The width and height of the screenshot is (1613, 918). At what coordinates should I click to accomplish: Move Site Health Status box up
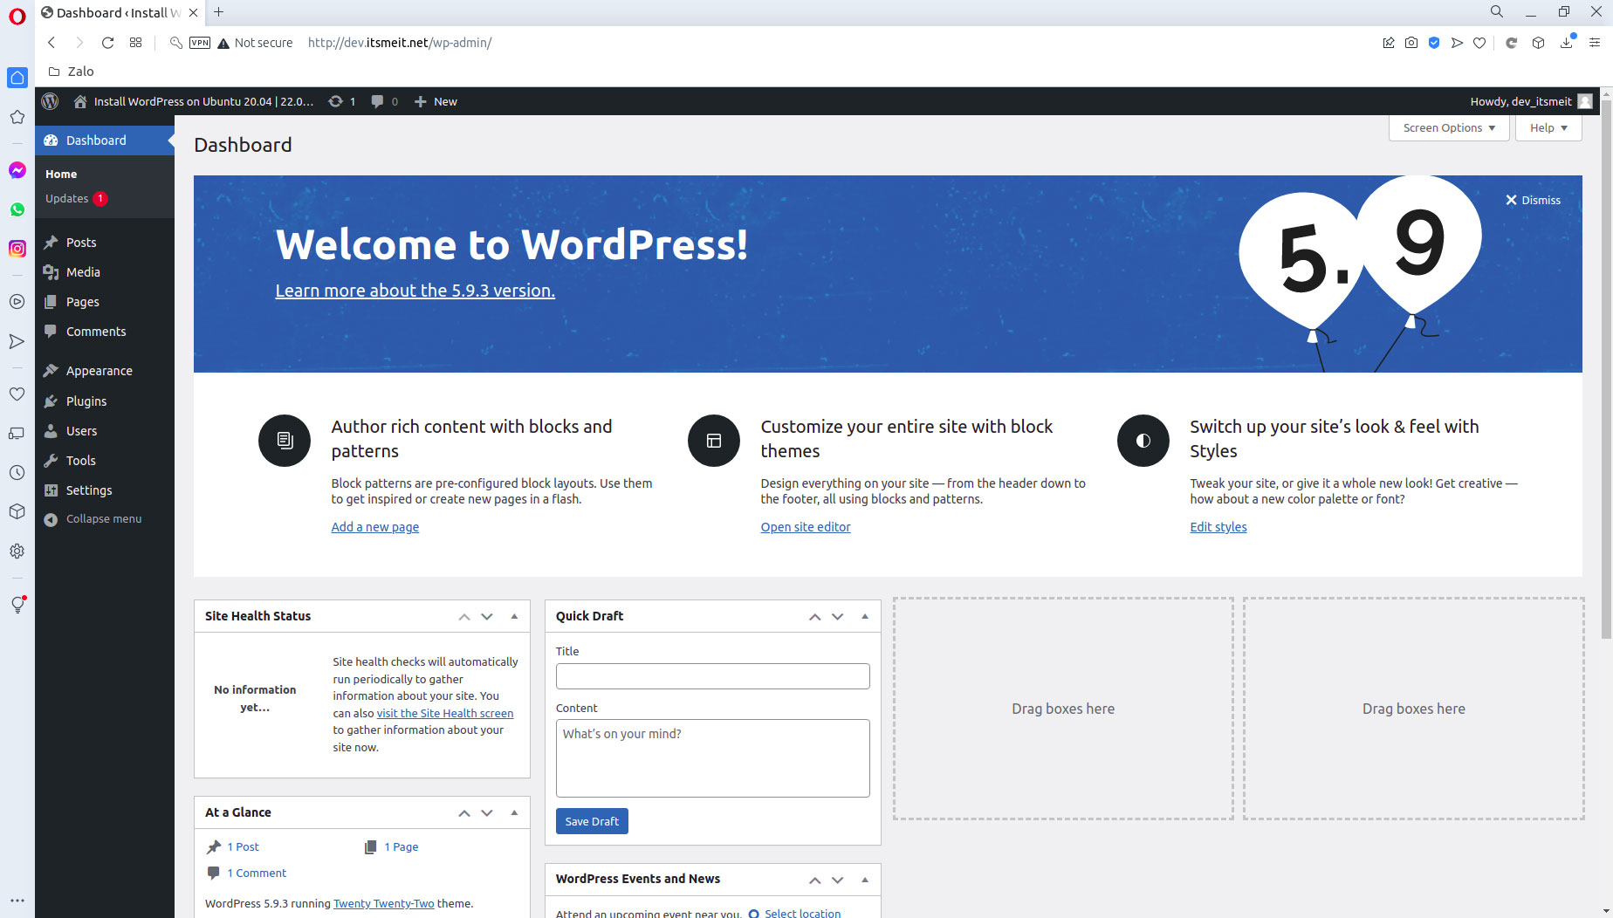[x=464, y=616]
